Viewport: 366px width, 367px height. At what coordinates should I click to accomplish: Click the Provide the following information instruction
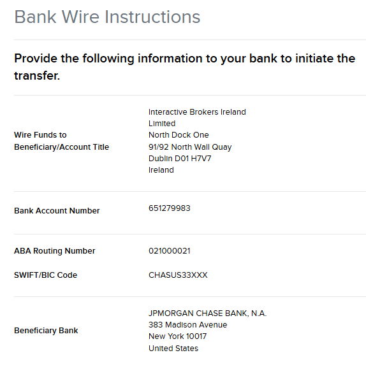pyautogui.click(x=184, y=67)
